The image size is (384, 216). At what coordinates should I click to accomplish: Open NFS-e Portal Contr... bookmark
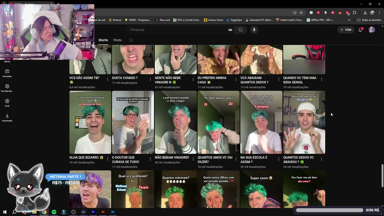click(186, 20)
